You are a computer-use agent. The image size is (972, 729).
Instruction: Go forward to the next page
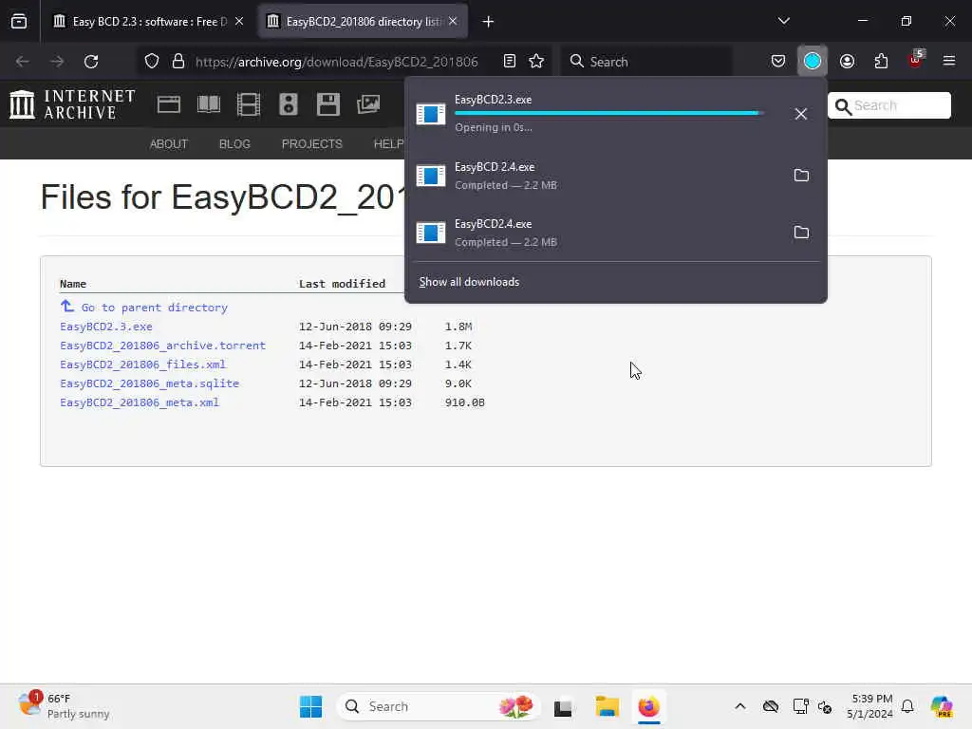[x=57, y=62]
